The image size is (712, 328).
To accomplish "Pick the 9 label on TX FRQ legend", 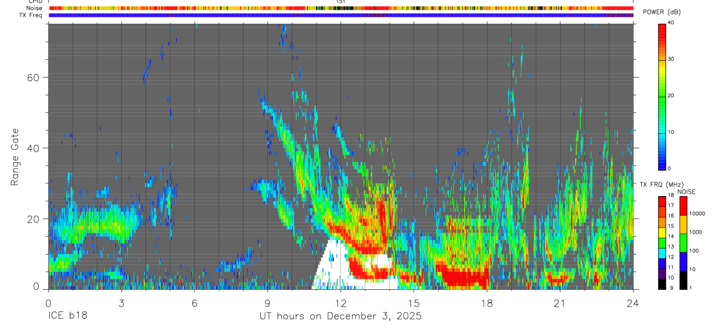I will click(670, 288).
